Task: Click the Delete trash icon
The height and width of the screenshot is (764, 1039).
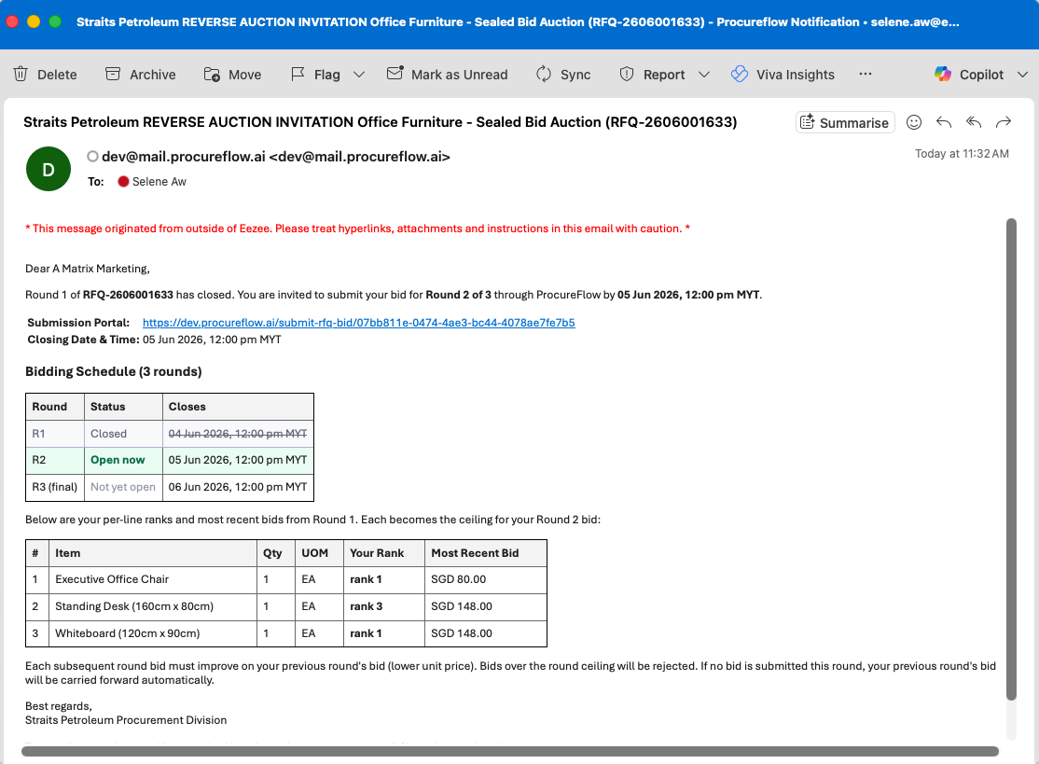Action: click(21, 75)
